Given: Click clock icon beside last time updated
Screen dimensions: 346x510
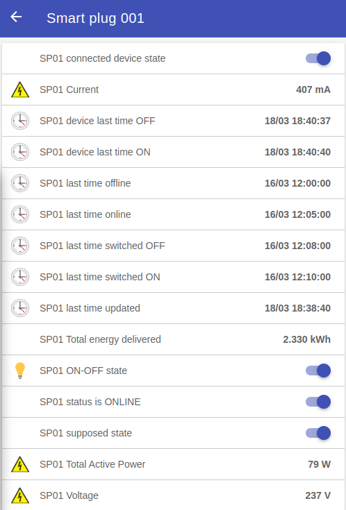Looking at the screenshot, I should click(x=20, y=308).
